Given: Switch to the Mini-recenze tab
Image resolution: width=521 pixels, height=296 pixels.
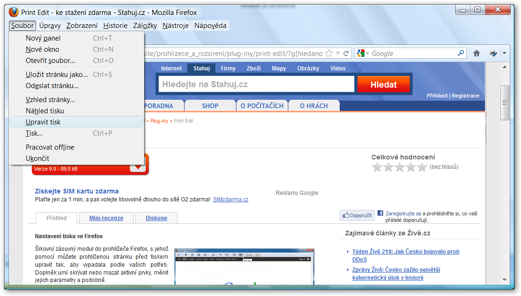Looking at the screenshot, I should (x=107, y=218).
